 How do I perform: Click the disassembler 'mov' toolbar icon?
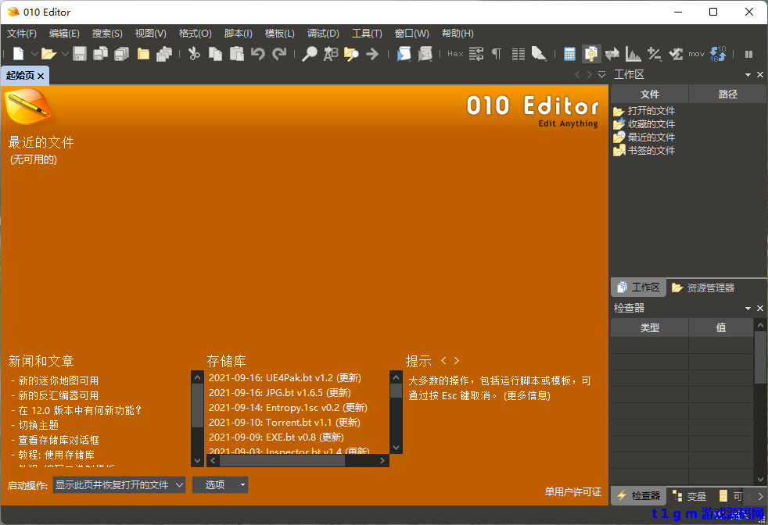[696, 54]
